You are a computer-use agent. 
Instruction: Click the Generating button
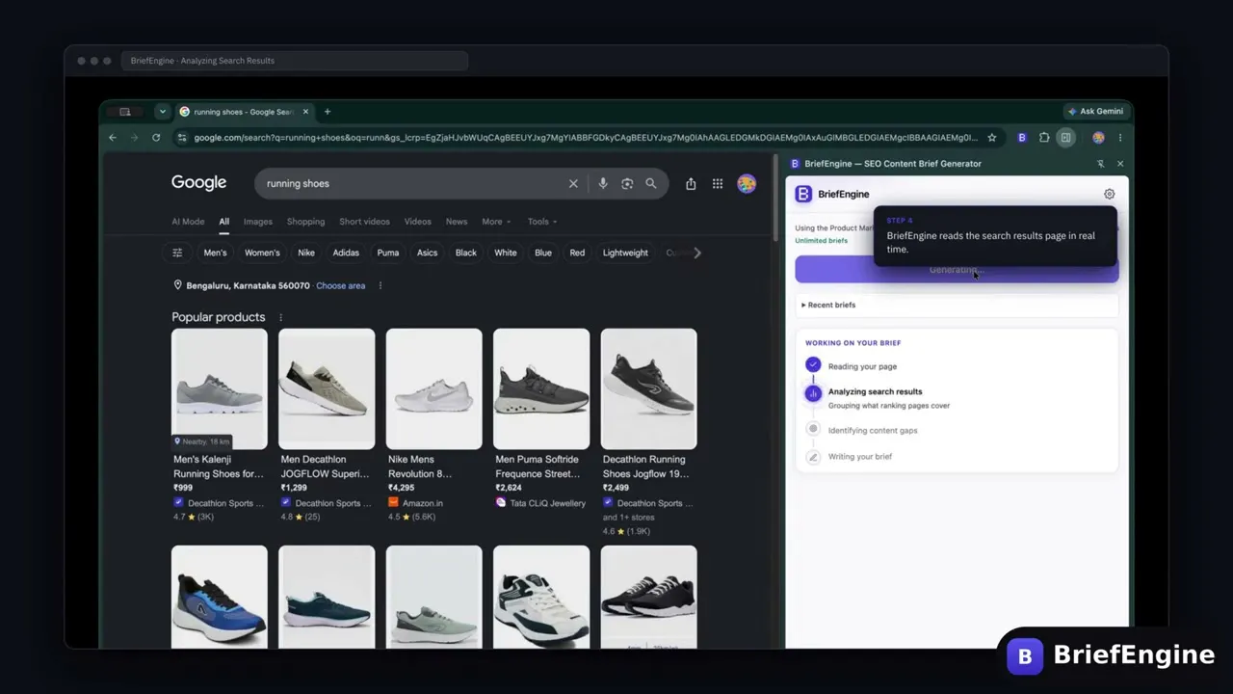(x=957, y=270)
